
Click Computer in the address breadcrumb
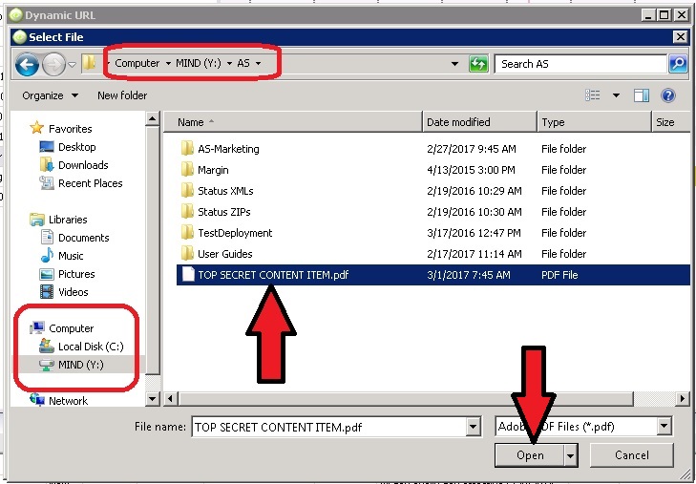pyautogui.click(x=137, y=63)
